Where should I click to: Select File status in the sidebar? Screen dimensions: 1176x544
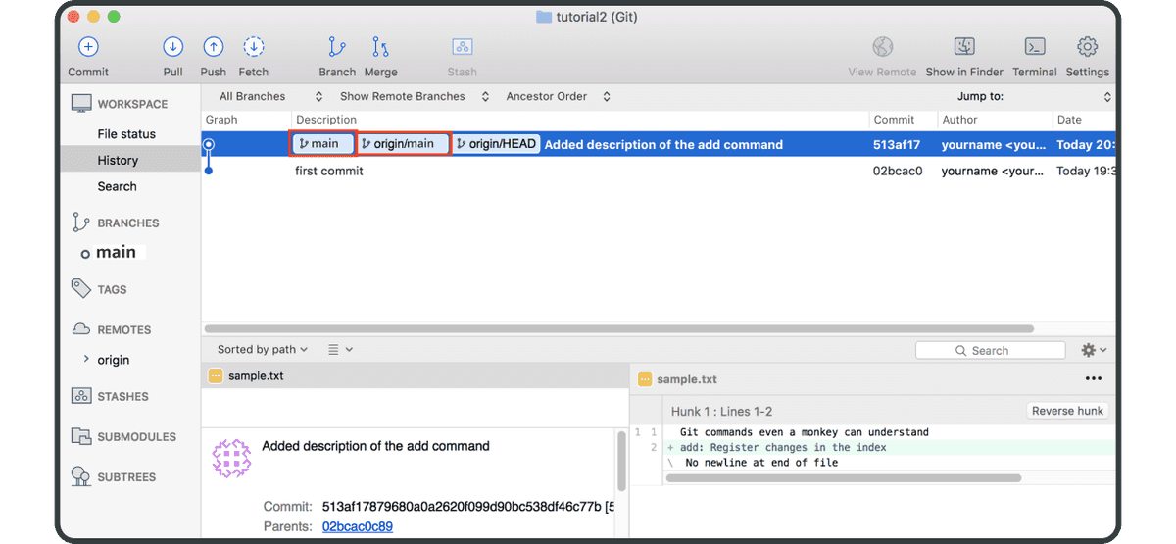coord(126,134)
